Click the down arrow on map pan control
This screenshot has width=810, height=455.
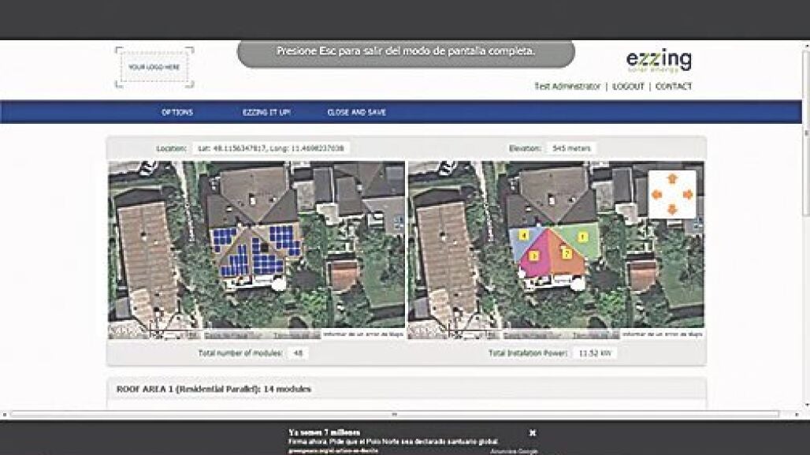(671, 209)
